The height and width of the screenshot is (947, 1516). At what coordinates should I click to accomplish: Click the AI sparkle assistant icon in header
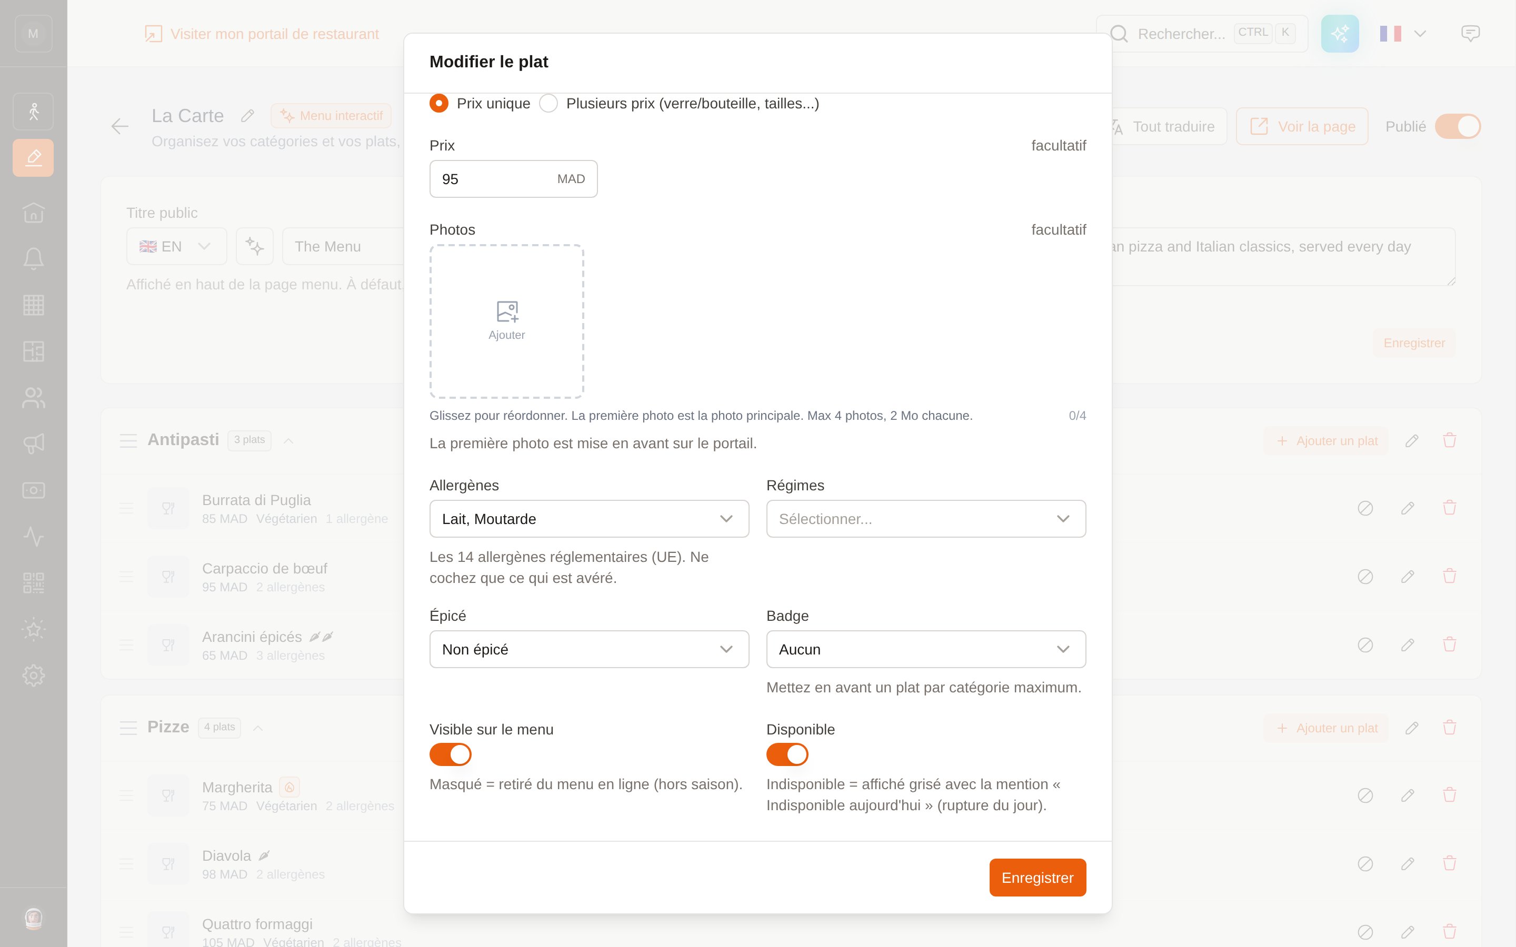coord(1340,34)
